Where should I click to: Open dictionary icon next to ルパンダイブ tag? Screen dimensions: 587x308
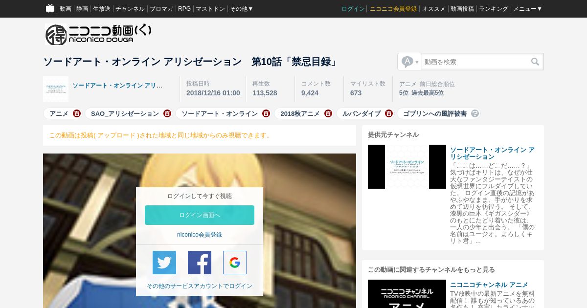[389, 113]
